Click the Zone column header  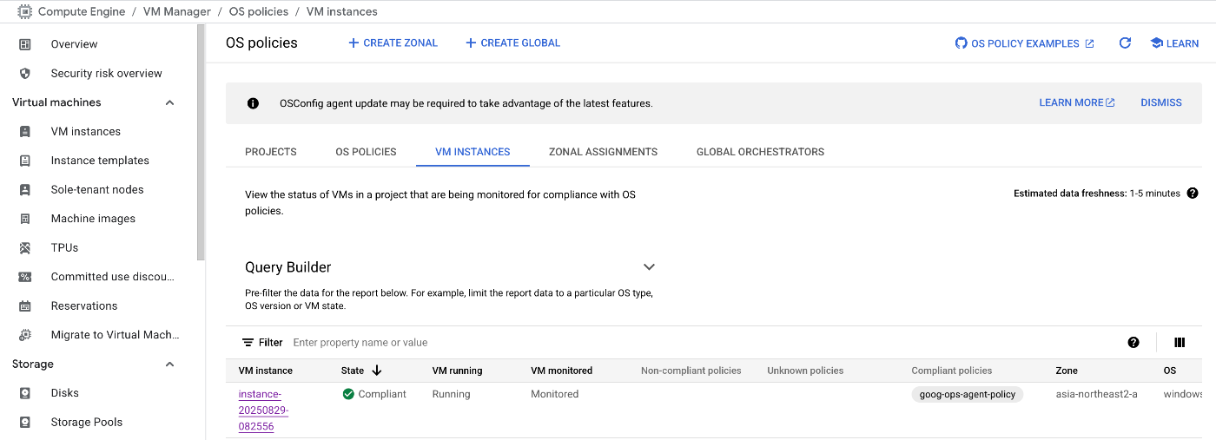1067,371
